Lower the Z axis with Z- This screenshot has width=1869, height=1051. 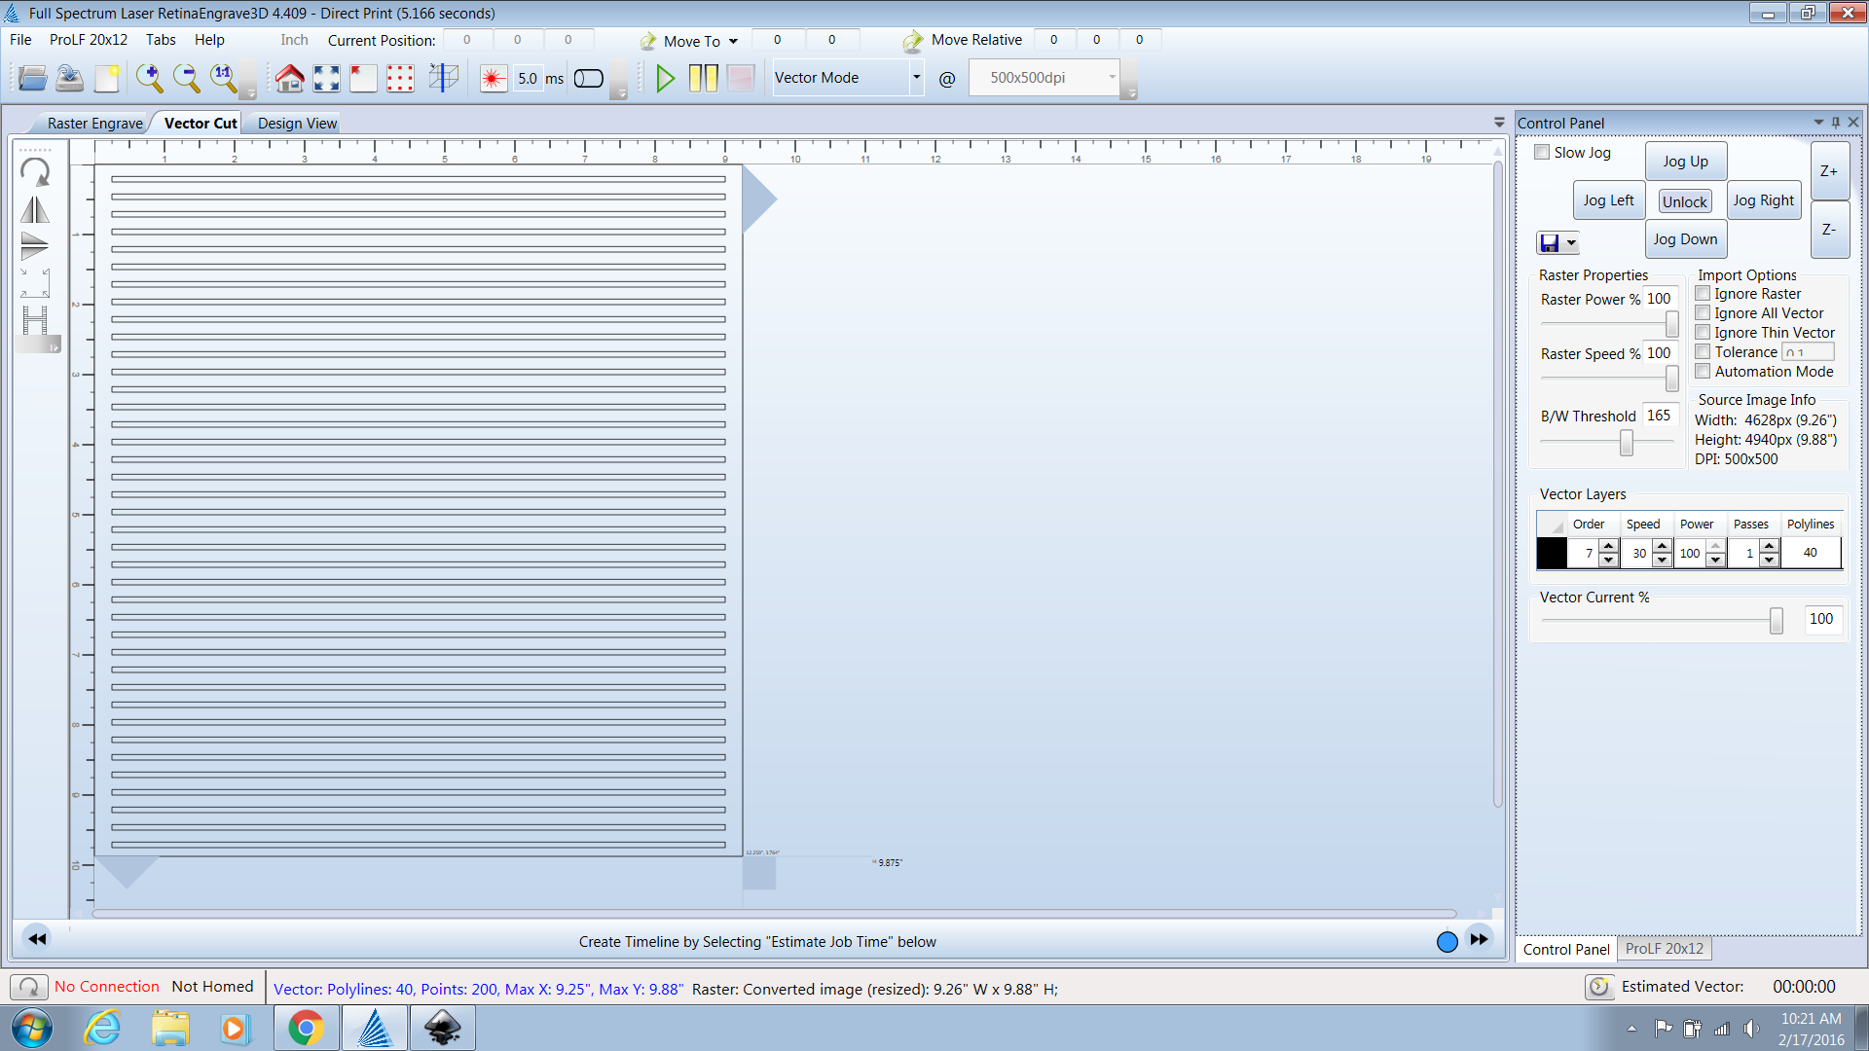[x=1829, y=230]
